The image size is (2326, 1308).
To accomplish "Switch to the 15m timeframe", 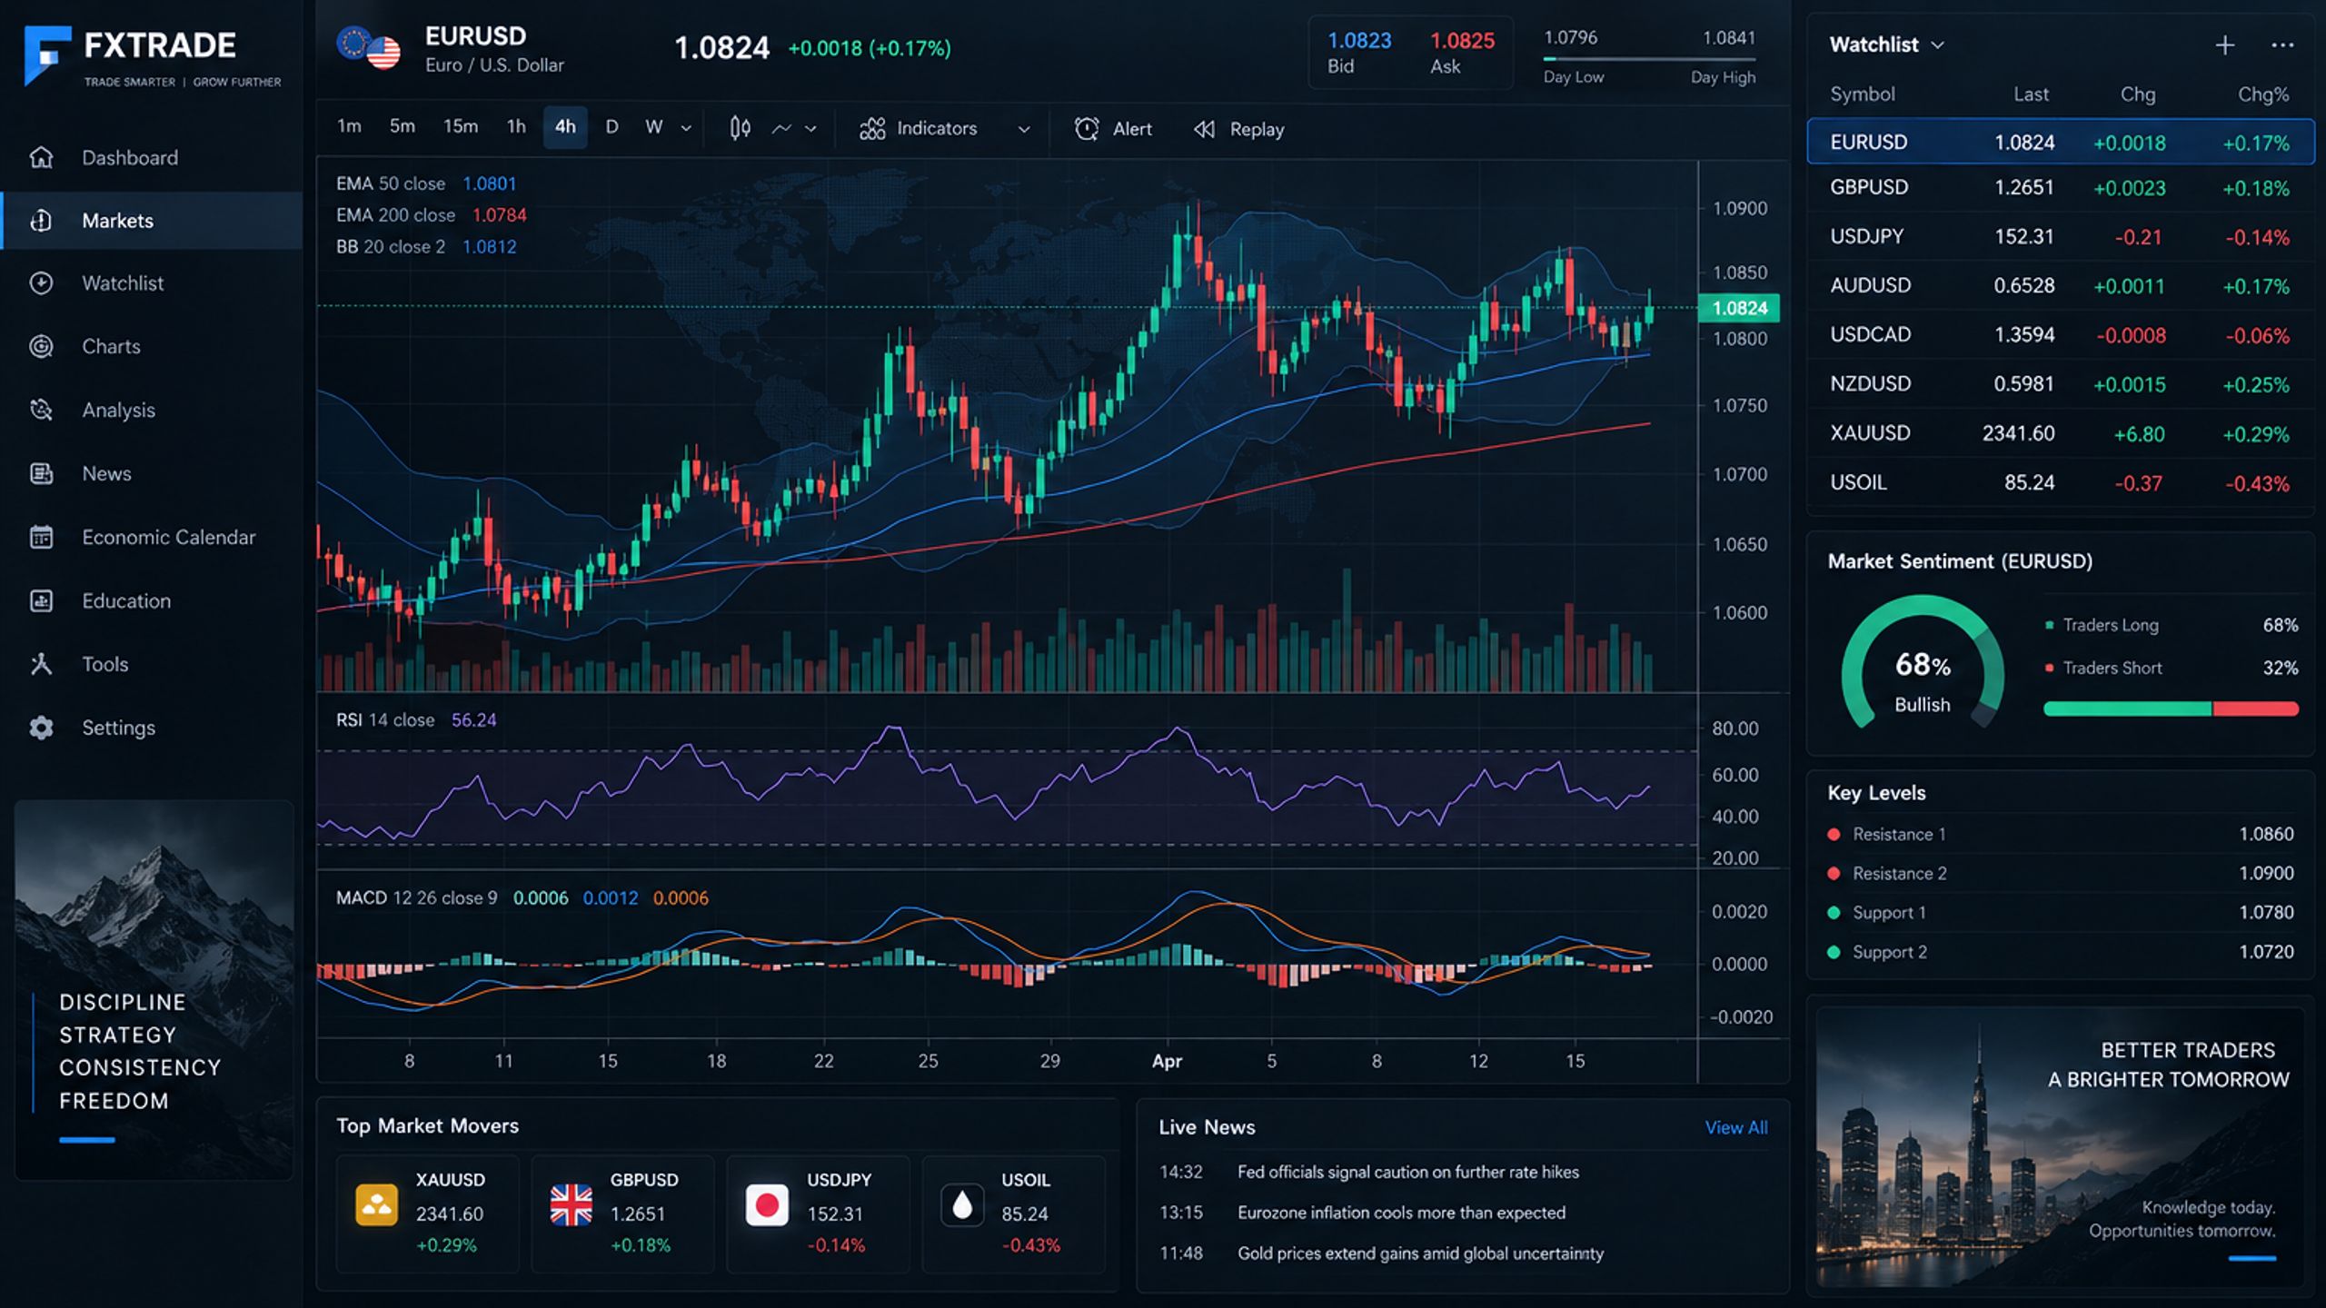I will pos(461,126).
